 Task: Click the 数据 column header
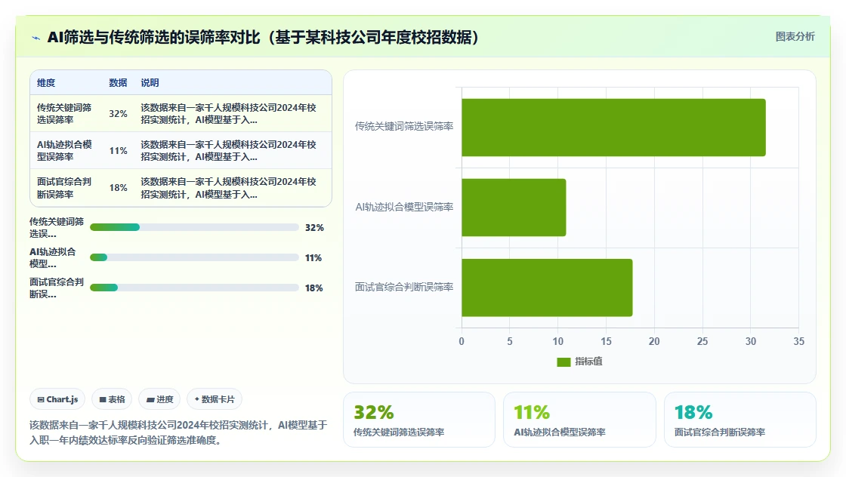point(118,82)
